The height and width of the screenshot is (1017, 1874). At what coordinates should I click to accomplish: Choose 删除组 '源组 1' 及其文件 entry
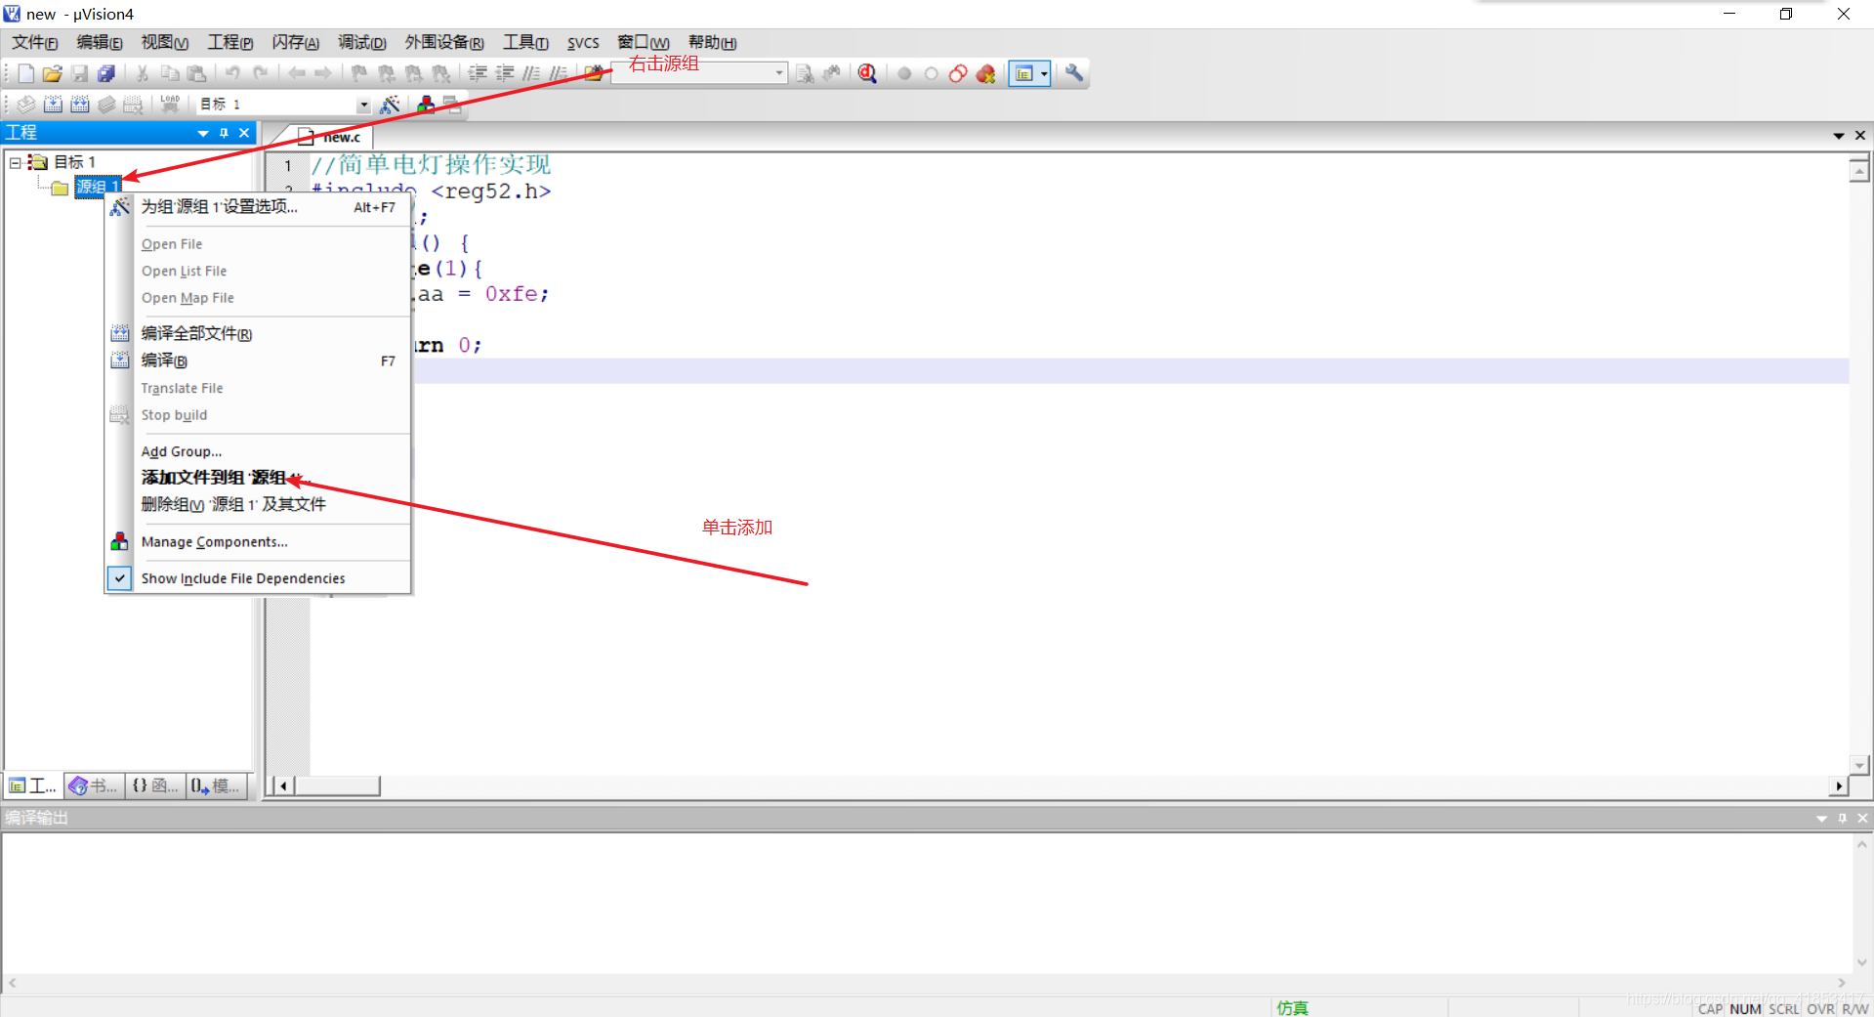(x=258, y=504)
